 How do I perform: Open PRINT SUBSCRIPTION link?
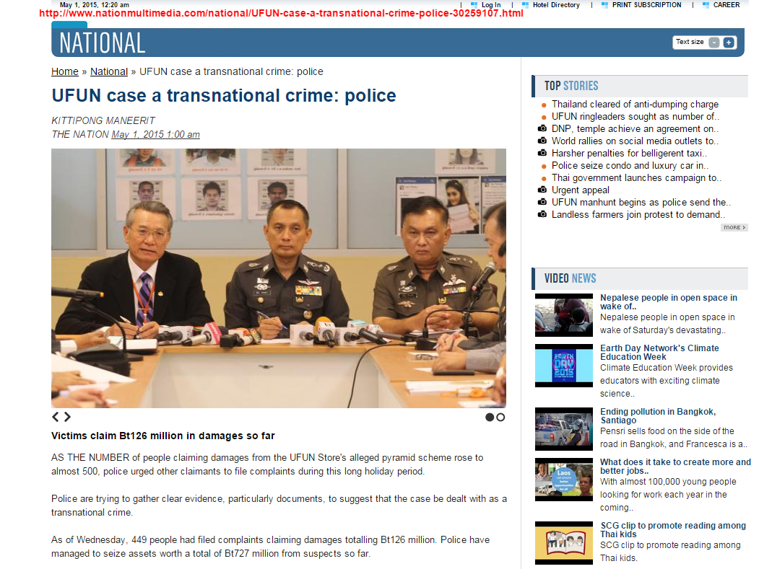point(646,5)
